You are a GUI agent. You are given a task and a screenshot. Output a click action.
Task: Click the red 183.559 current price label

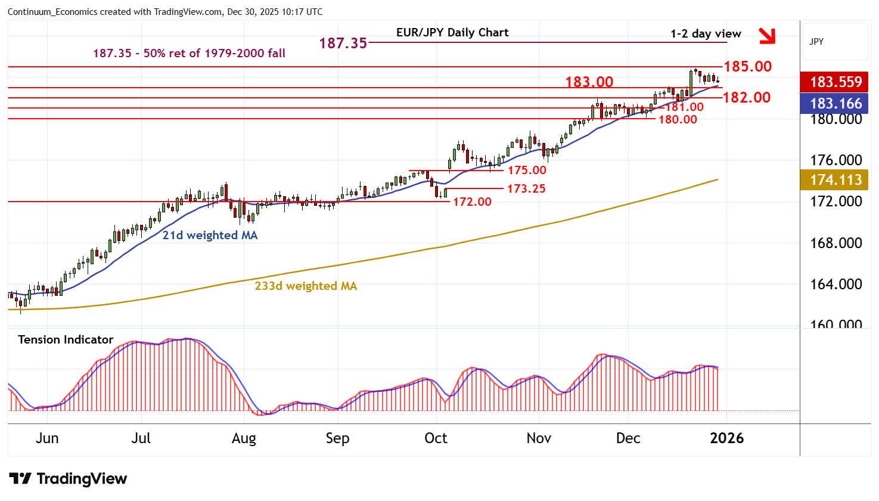tap(835, 82)
